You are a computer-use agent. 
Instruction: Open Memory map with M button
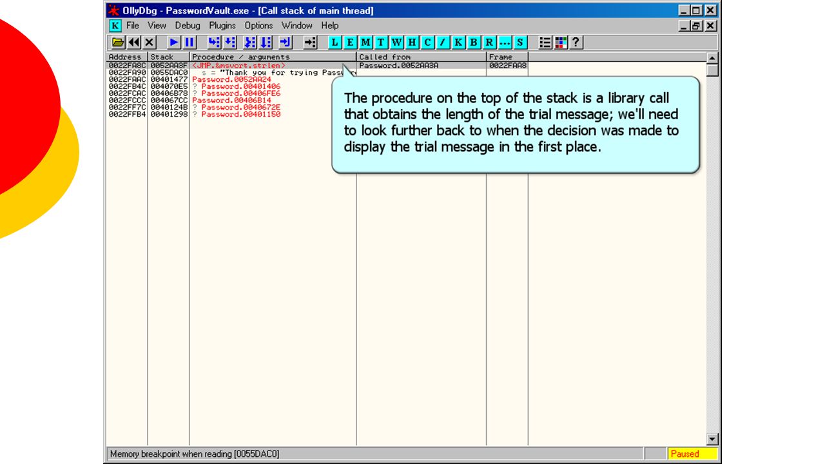click(x=366, y=43)
